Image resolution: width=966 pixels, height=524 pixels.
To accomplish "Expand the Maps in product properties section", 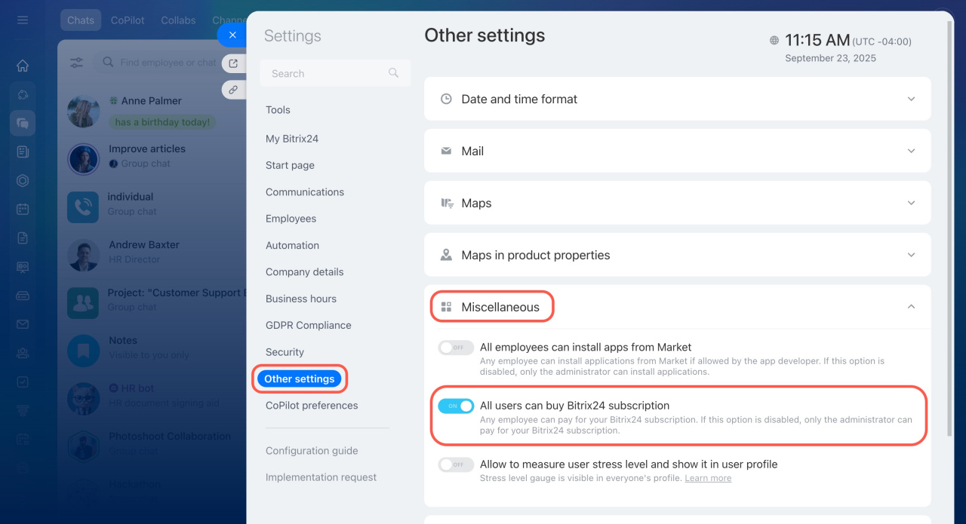I will (911, 255).
